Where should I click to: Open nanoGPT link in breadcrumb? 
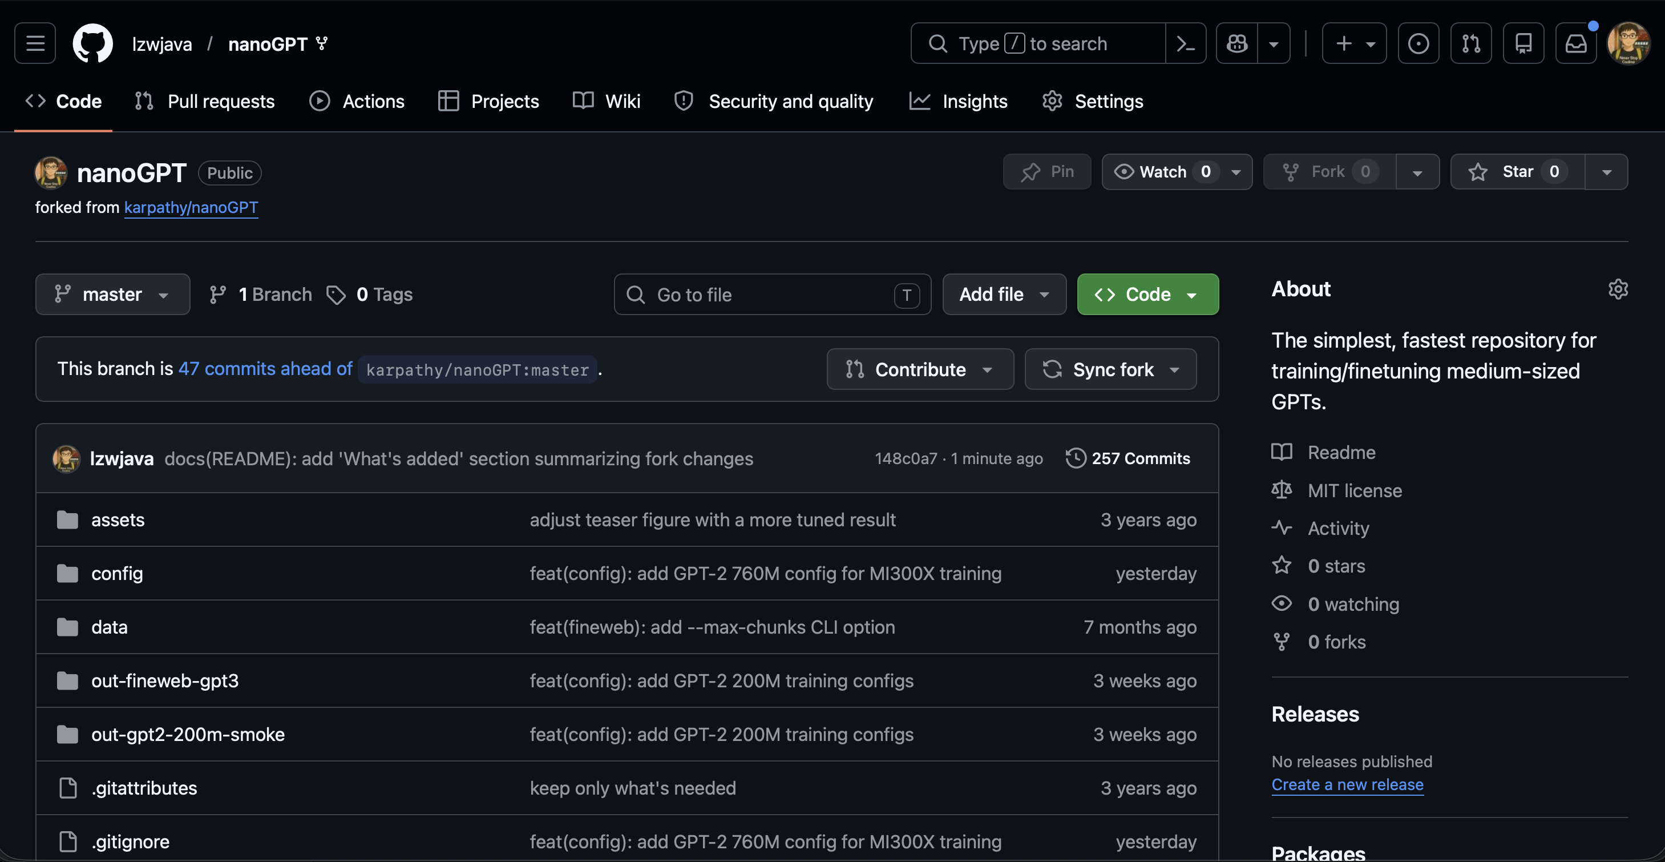click(268, 44)
